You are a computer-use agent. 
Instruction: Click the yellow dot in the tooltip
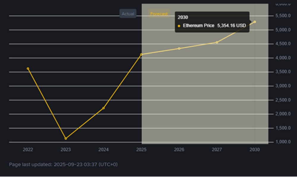[179, 26]
